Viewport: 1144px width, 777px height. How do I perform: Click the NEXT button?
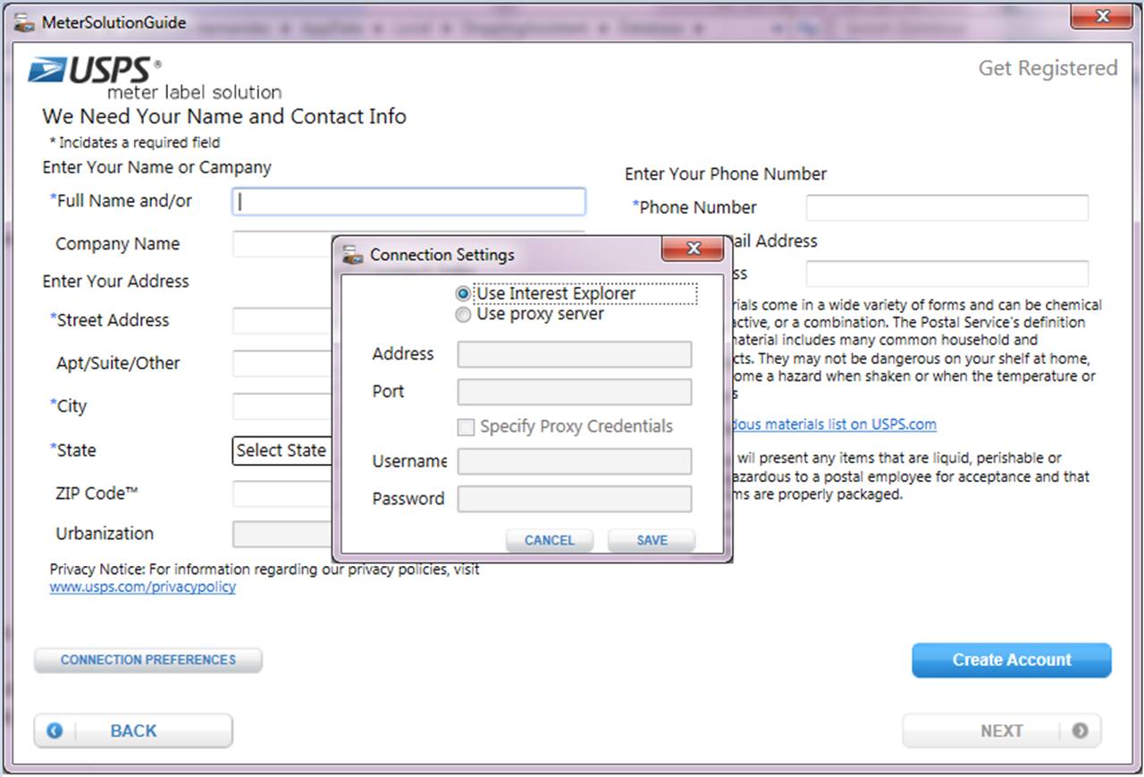1002,731
